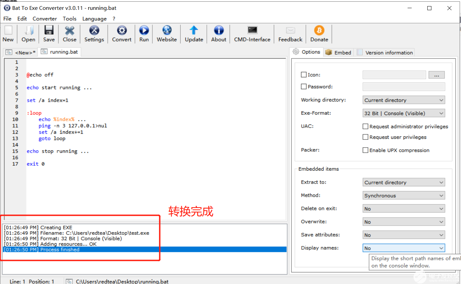Open Display names dropdown
The height and width of the screenshot is (284, 461).
(x=404, y=248)
